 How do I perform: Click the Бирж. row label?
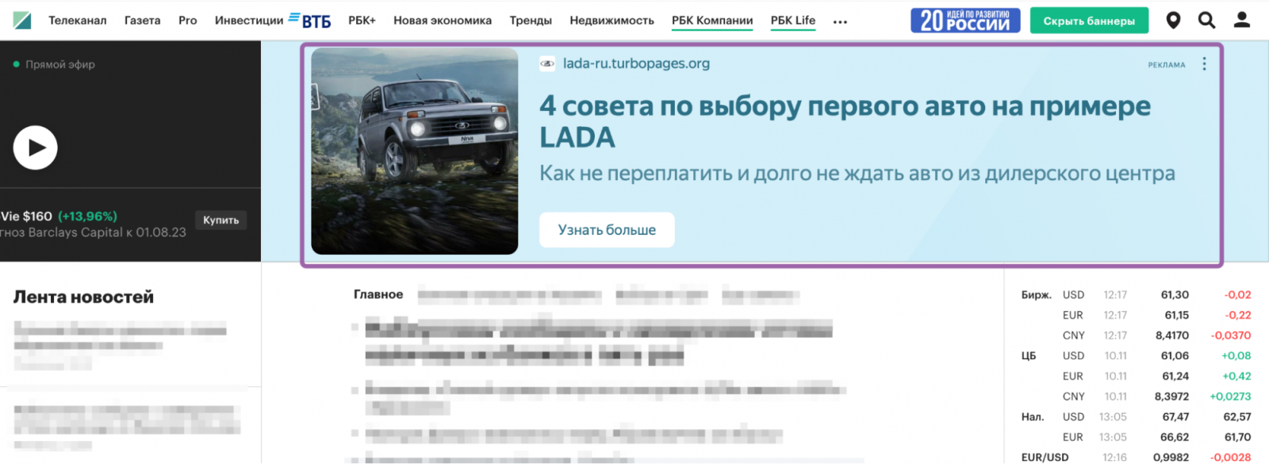(x=1037, y=295)
